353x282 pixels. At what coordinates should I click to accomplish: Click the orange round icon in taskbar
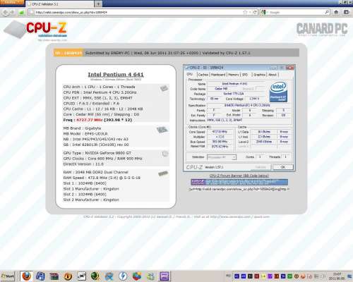point(68,276)
